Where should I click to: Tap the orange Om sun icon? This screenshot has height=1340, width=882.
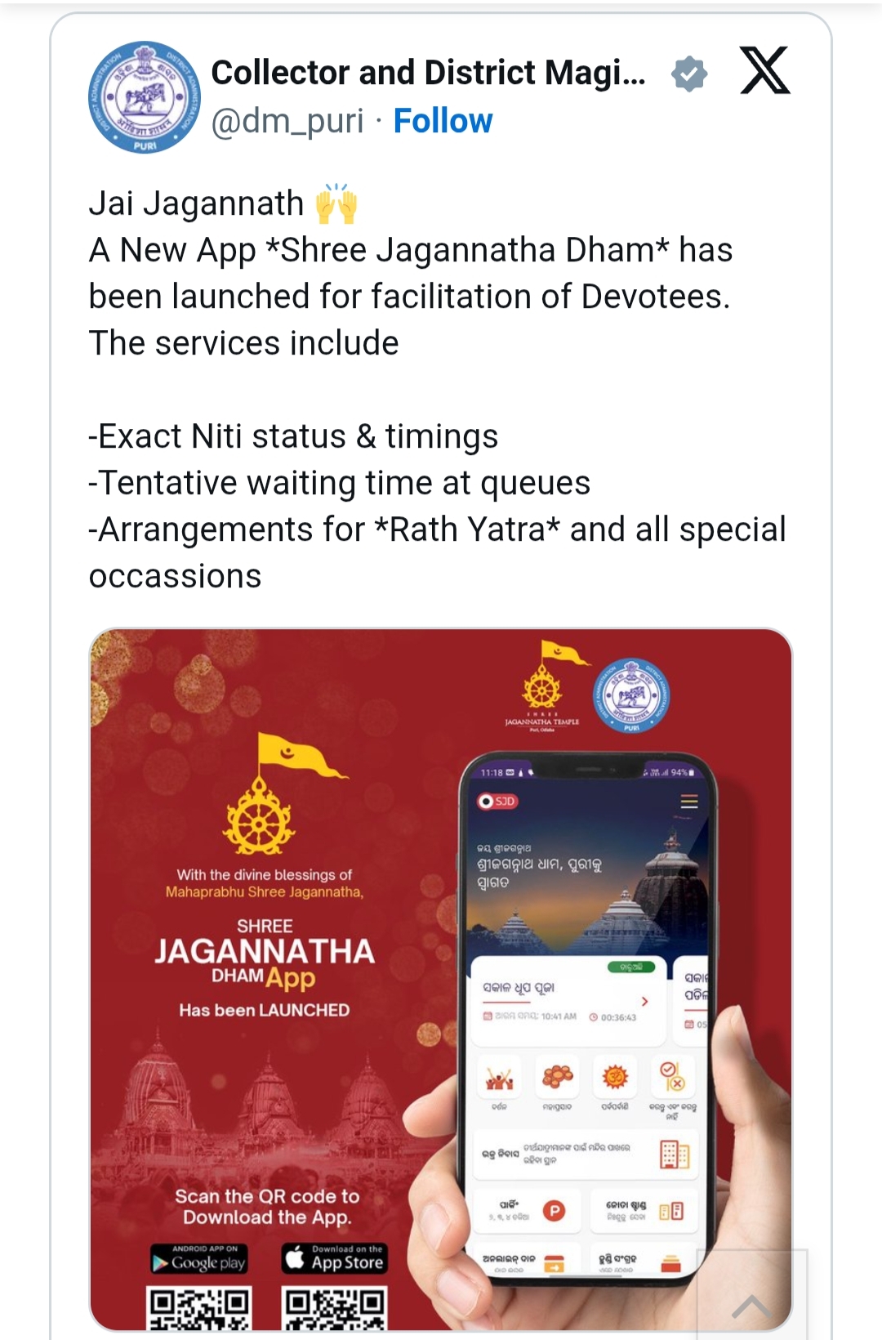(615, 1079)
